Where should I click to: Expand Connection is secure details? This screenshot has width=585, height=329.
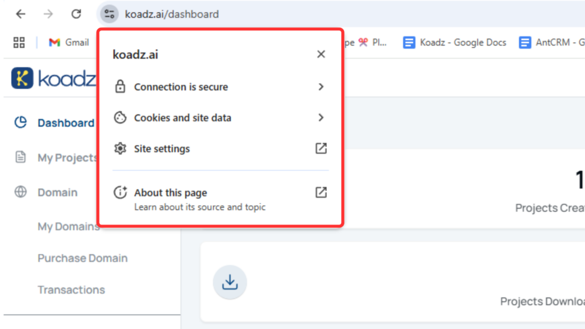[220, 87]
